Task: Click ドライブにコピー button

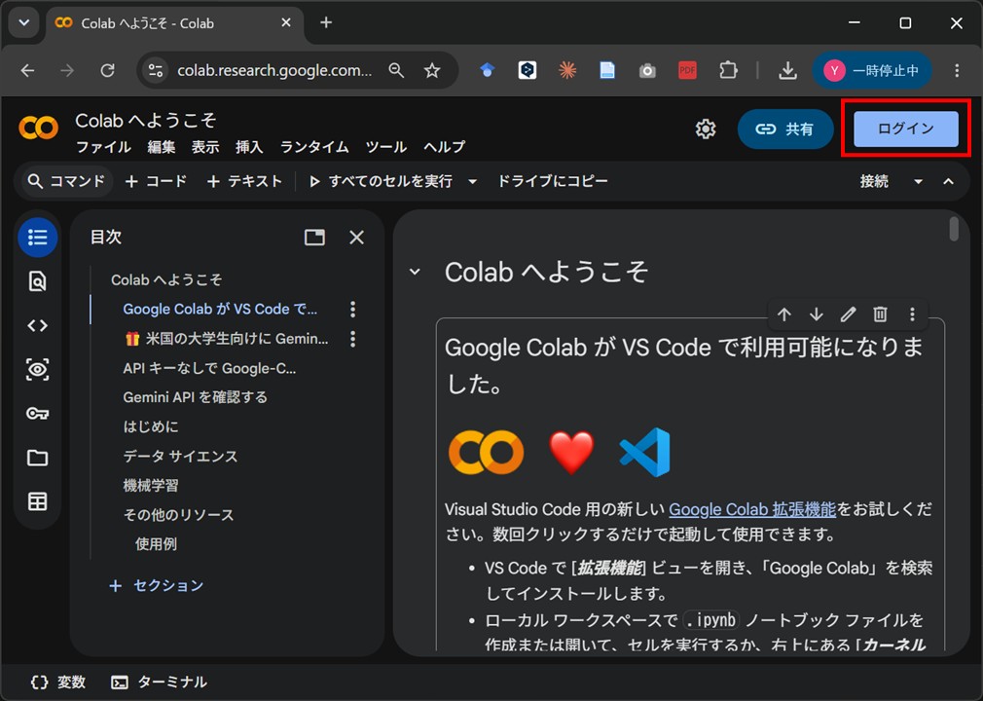Action: tap(552, 181)
